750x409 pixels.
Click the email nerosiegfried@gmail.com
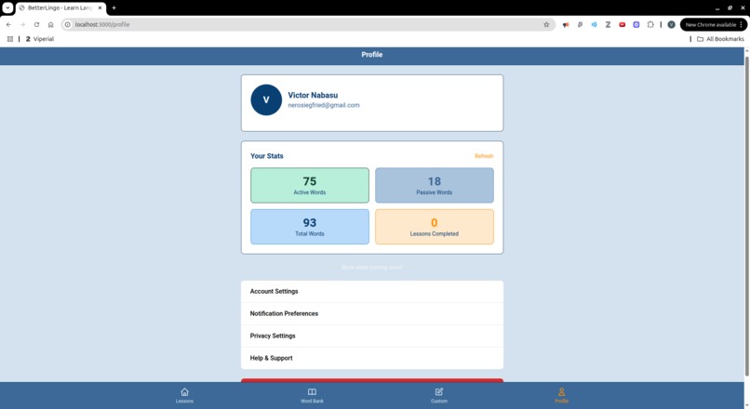(324, 105)
